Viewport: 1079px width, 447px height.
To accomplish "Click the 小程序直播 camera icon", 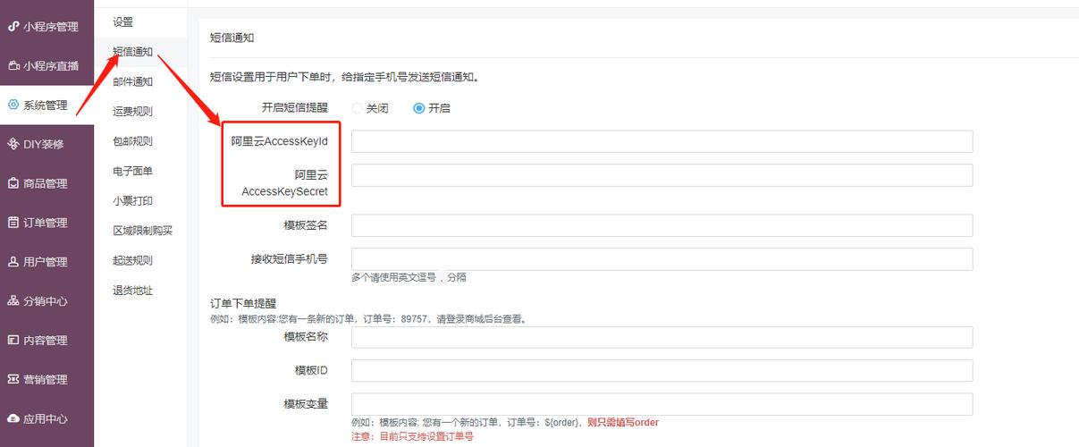I will pyautogui.click(x=13, y=65).
